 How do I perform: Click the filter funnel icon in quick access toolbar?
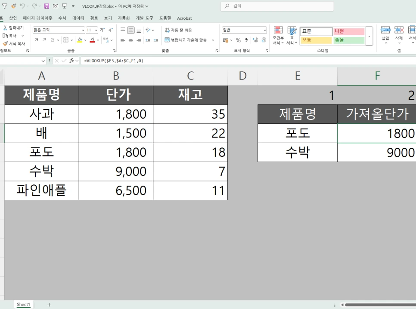[x=4, y=6]
